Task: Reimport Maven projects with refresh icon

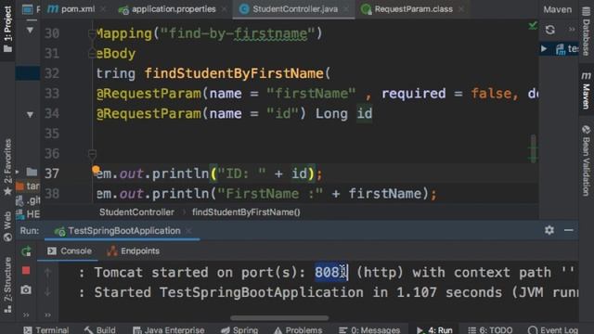Action: 550,29
